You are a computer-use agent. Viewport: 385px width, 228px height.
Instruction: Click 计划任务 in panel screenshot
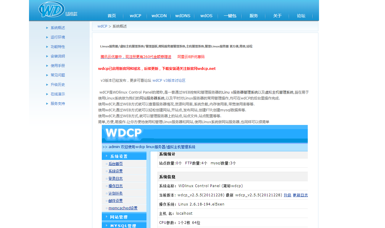(x=115, y=193)
